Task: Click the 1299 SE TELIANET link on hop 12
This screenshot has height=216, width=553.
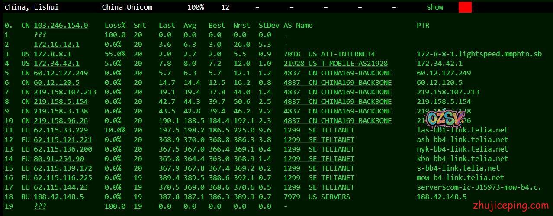Action: [319, 140]
